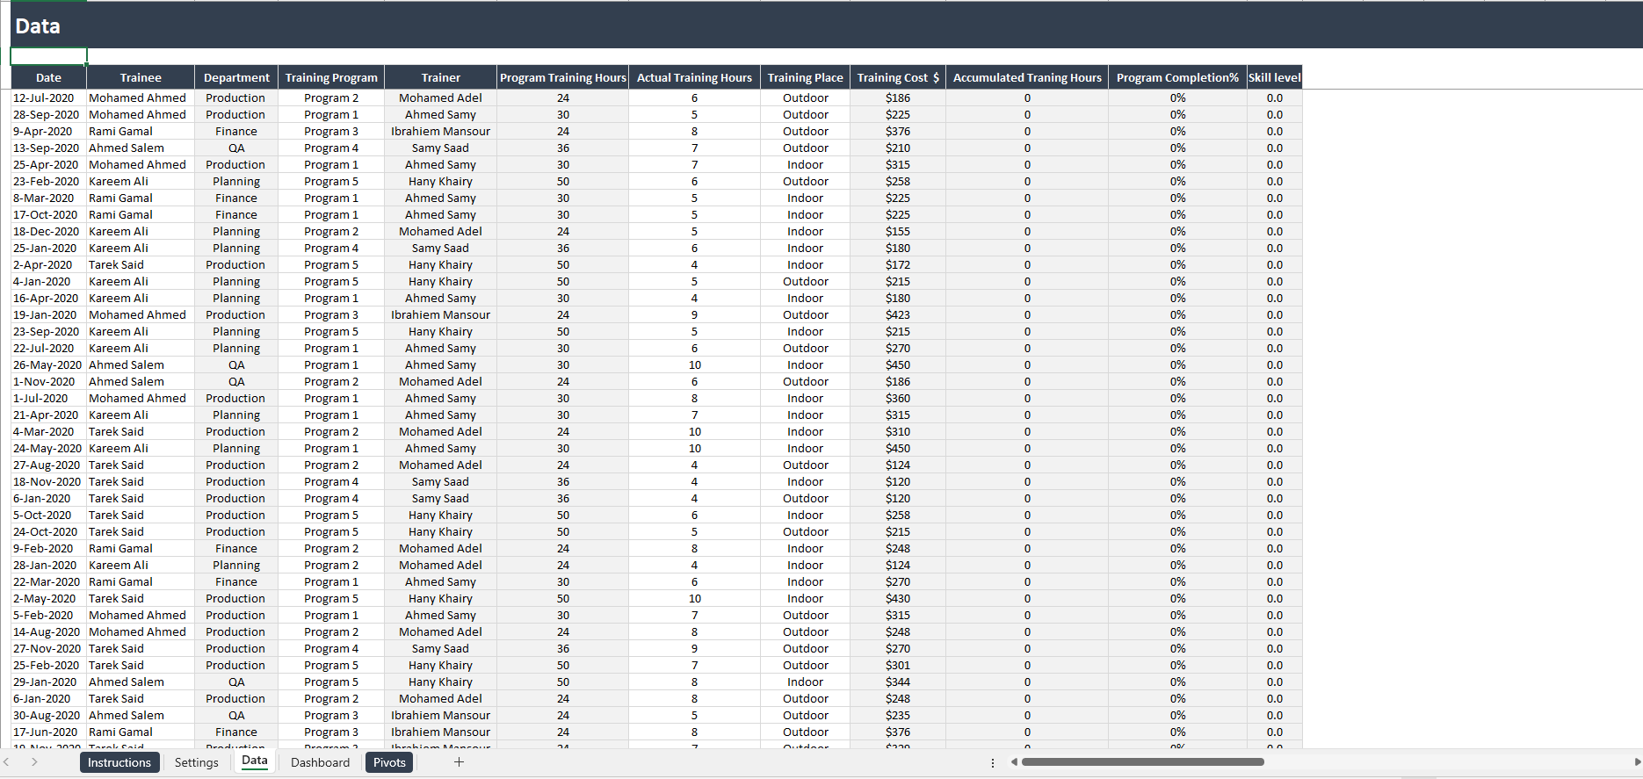Click the Trainee column header
The width and height of the screenshot is (1643, 779).
tap(141, 77)
